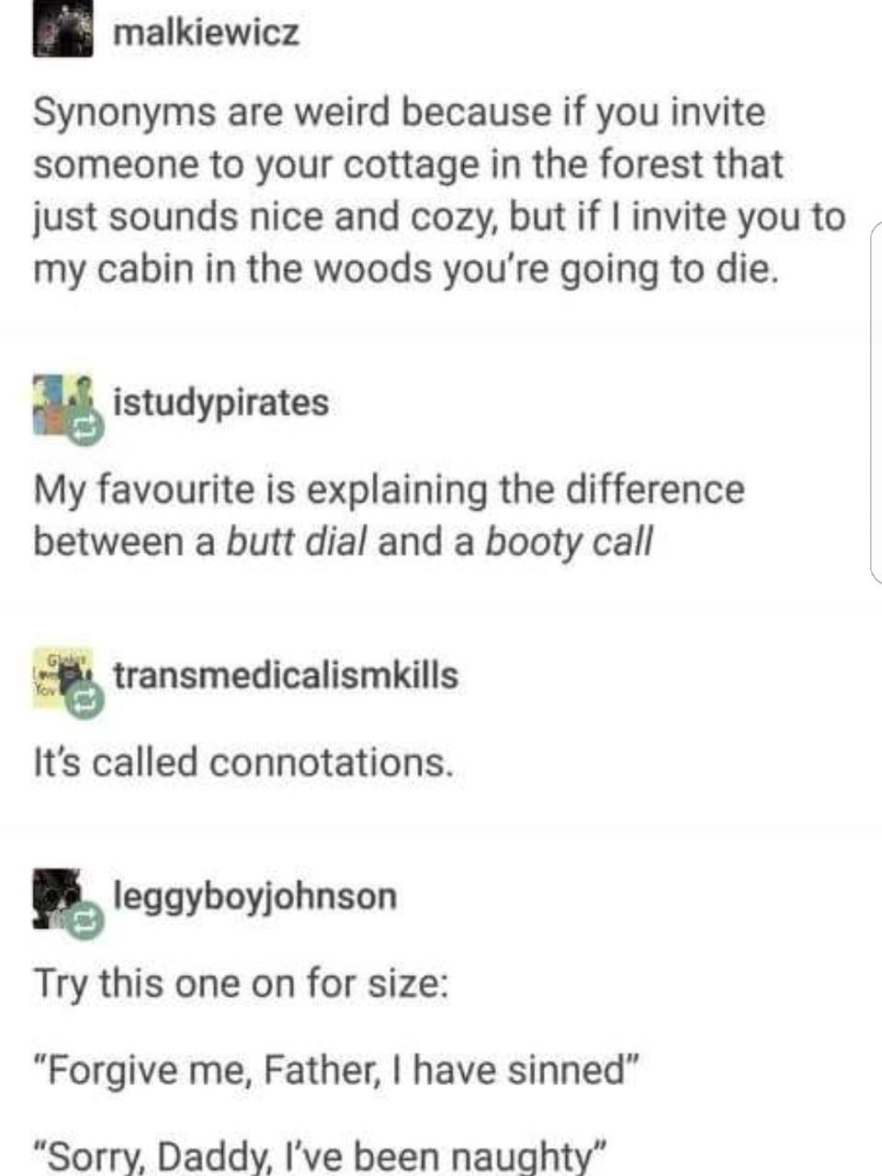Viewport: 882px width, 1176px height.
Task: Click the transmedicalismkills username
Action: [x=286, y=675]
